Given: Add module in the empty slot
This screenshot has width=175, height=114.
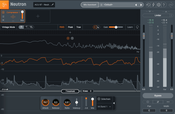Looking at the screenshot, I should click(x=38, y=16).
